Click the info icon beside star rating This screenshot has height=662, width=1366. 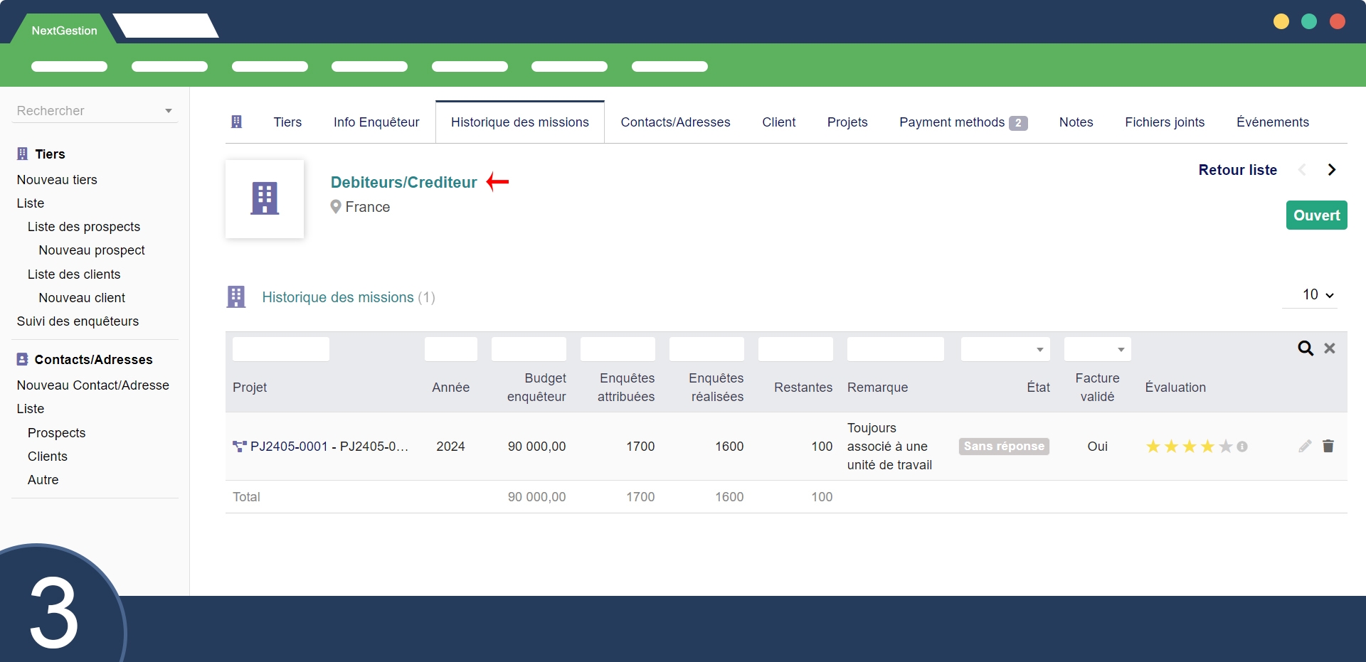pyautogui.click(x=1242, y=447)
